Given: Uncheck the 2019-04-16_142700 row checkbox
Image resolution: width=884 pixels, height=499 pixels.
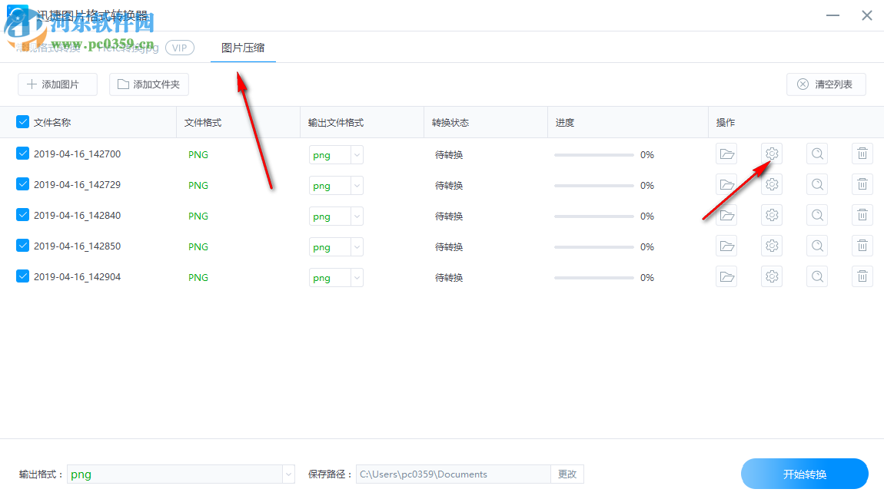Looking at the screenshot, I should point(22,154).
